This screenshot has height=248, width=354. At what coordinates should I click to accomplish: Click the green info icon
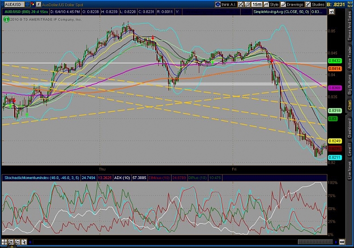6,20
